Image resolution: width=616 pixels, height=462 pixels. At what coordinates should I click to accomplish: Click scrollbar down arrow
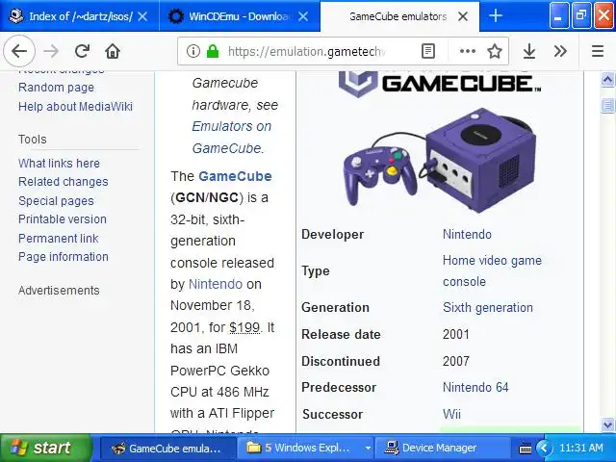tap(607, 424)
